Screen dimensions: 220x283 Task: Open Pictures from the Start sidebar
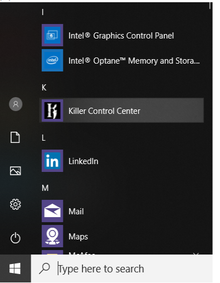point(15,171)
